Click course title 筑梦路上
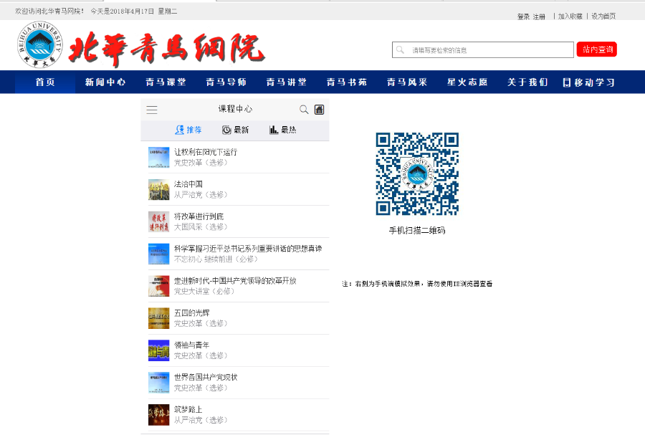 [x=188, y=409]
